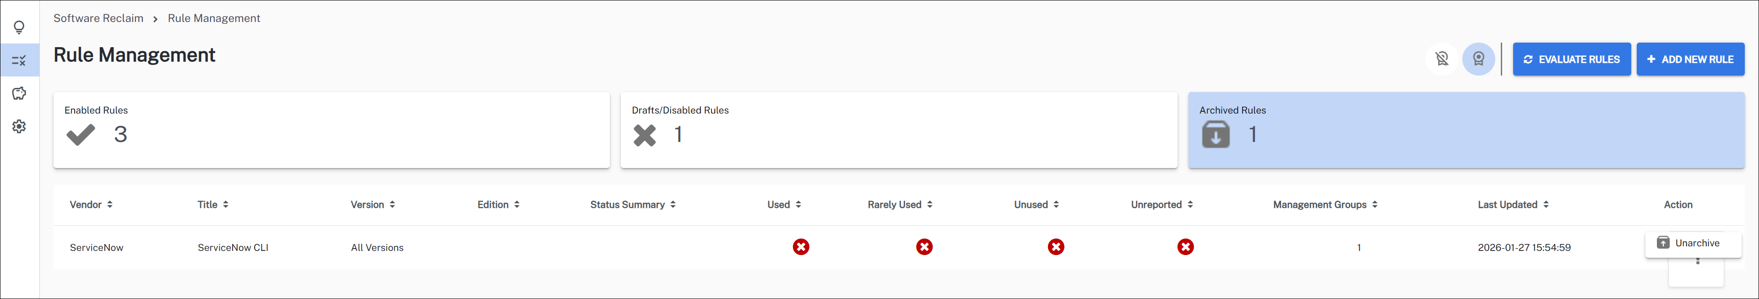Viewport: 1759px width, 299px height.
Task: Show the Enabled Rules card
Action: 331,130
